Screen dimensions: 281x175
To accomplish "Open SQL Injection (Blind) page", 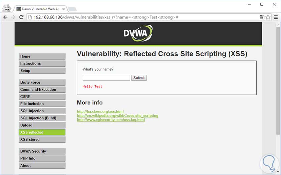I will coord(42,118).
